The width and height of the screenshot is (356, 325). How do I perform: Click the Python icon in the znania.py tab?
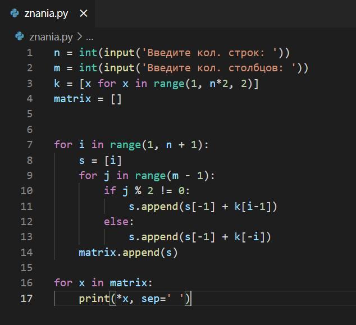click(x=15, y=13)
